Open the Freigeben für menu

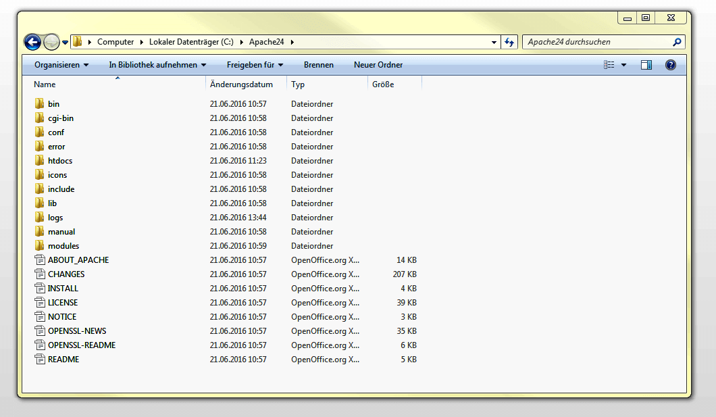[255, 64]
